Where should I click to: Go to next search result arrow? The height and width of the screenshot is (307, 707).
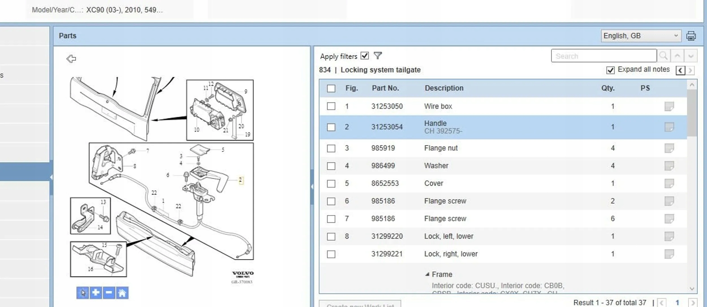[691, 56]
